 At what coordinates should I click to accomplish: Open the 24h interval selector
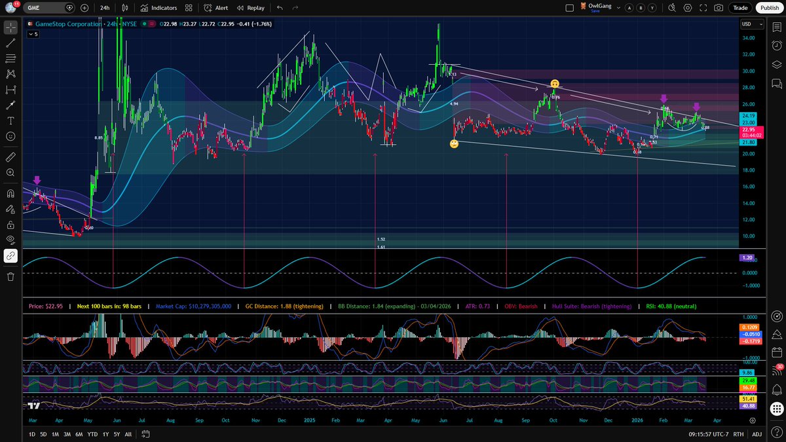pyautogui.click(x=105, y=8)
